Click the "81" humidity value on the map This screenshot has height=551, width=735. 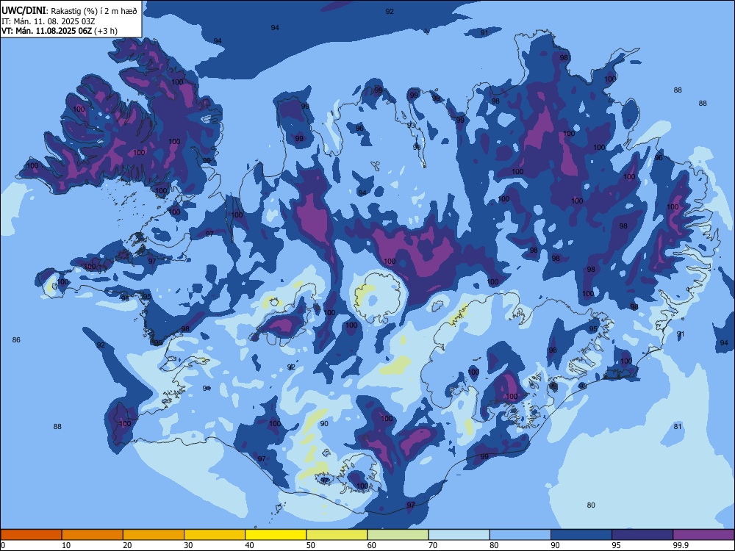(x=678, y=426)
